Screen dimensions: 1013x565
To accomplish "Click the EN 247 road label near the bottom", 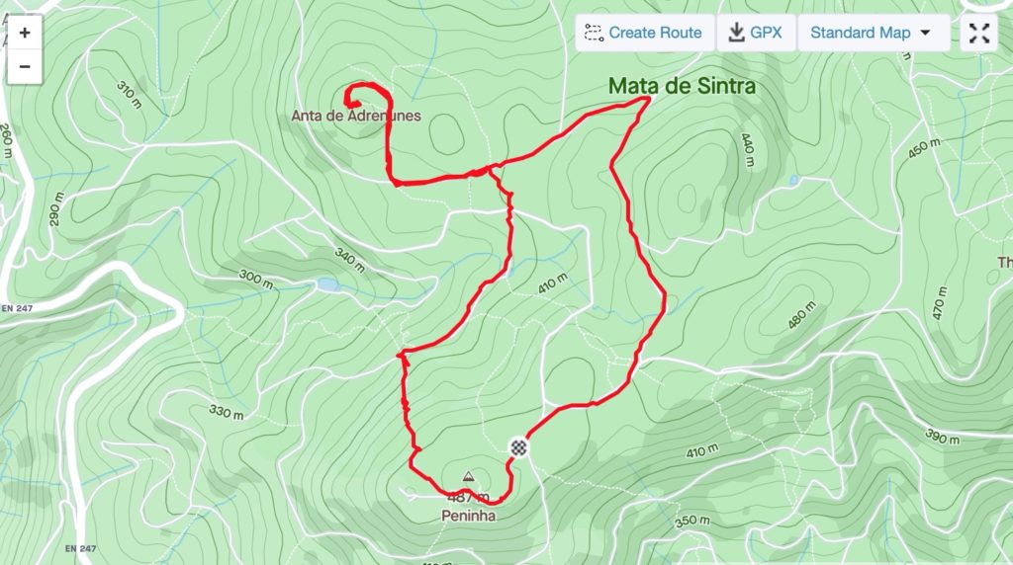I will 81,549.
